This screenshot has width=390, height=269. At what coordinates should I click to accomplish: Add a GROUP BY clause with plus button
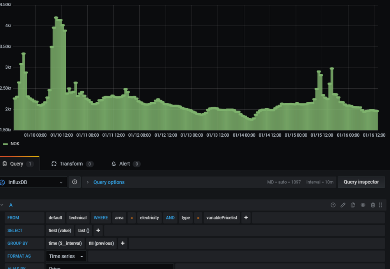click(x=122, y=243)
